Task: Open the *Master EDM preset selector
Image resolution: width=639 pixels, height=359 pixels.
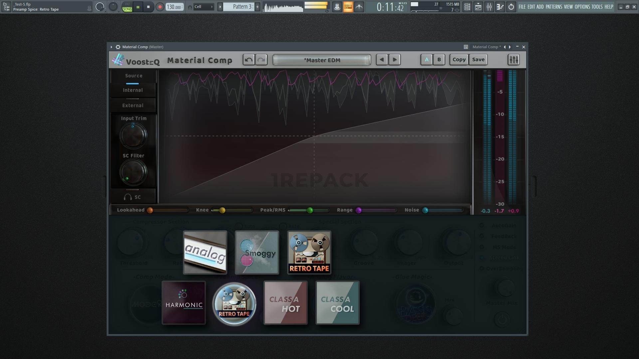Action: click(321, 60)
